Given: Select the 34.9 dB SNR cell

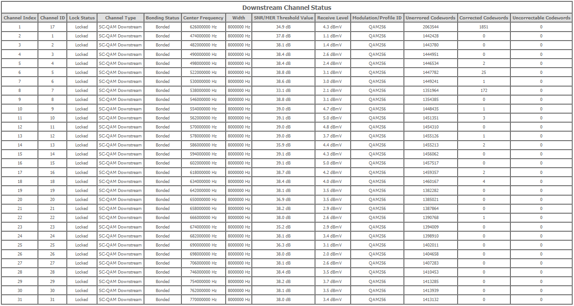Looking at the screenshot, I should tap(283, 27).
